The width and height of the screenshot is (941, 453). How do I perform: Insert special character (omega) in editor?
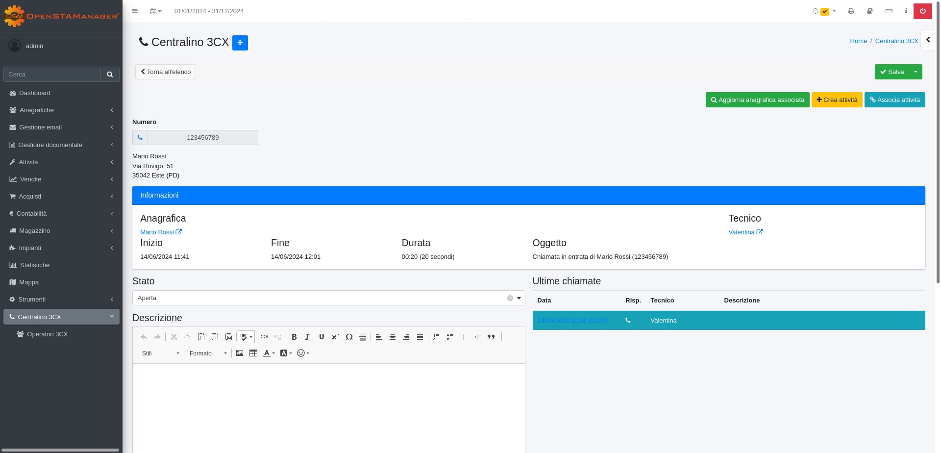(x=349, y=337)
